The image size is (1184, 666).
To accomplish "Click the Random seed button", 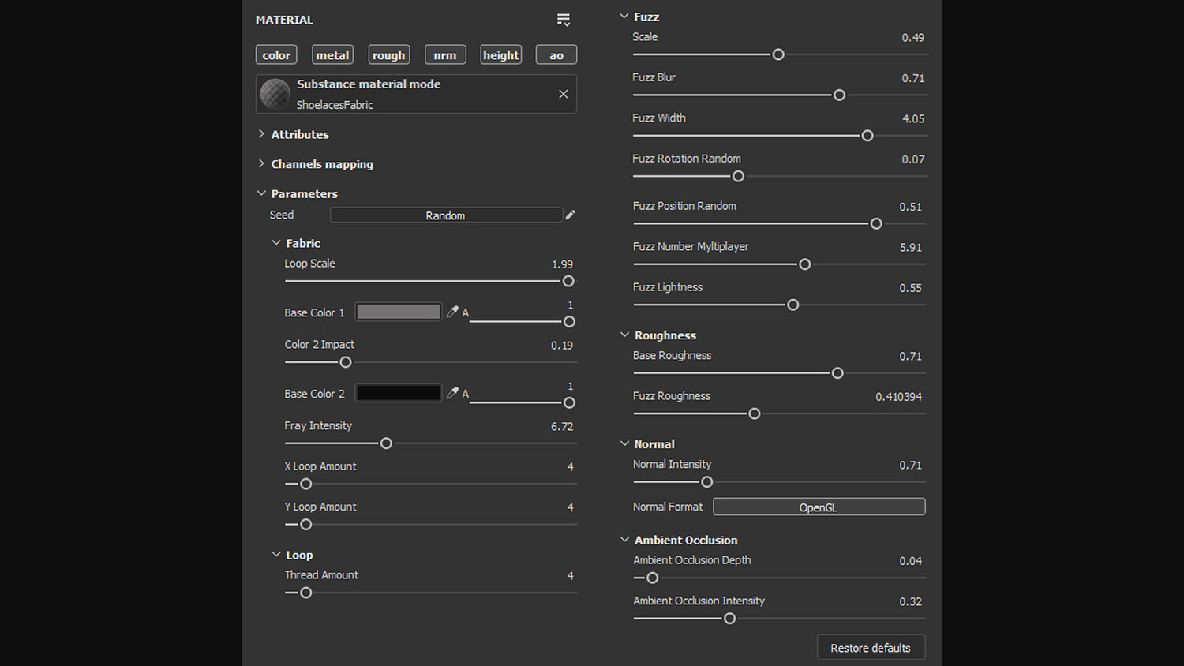I will 446,215.
